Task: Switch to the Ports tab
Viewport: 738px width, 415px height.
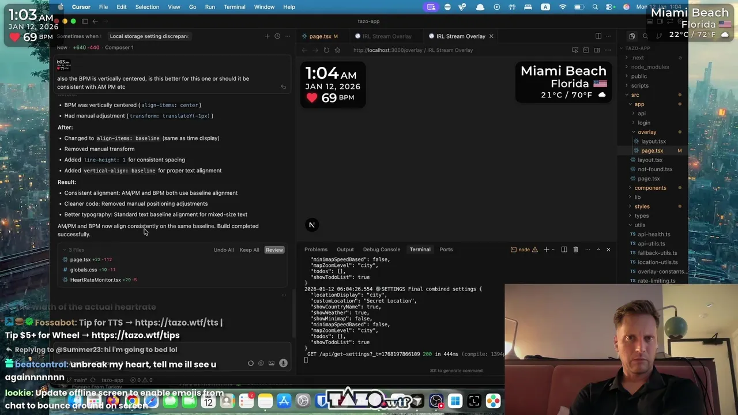Action: [446, 250]
